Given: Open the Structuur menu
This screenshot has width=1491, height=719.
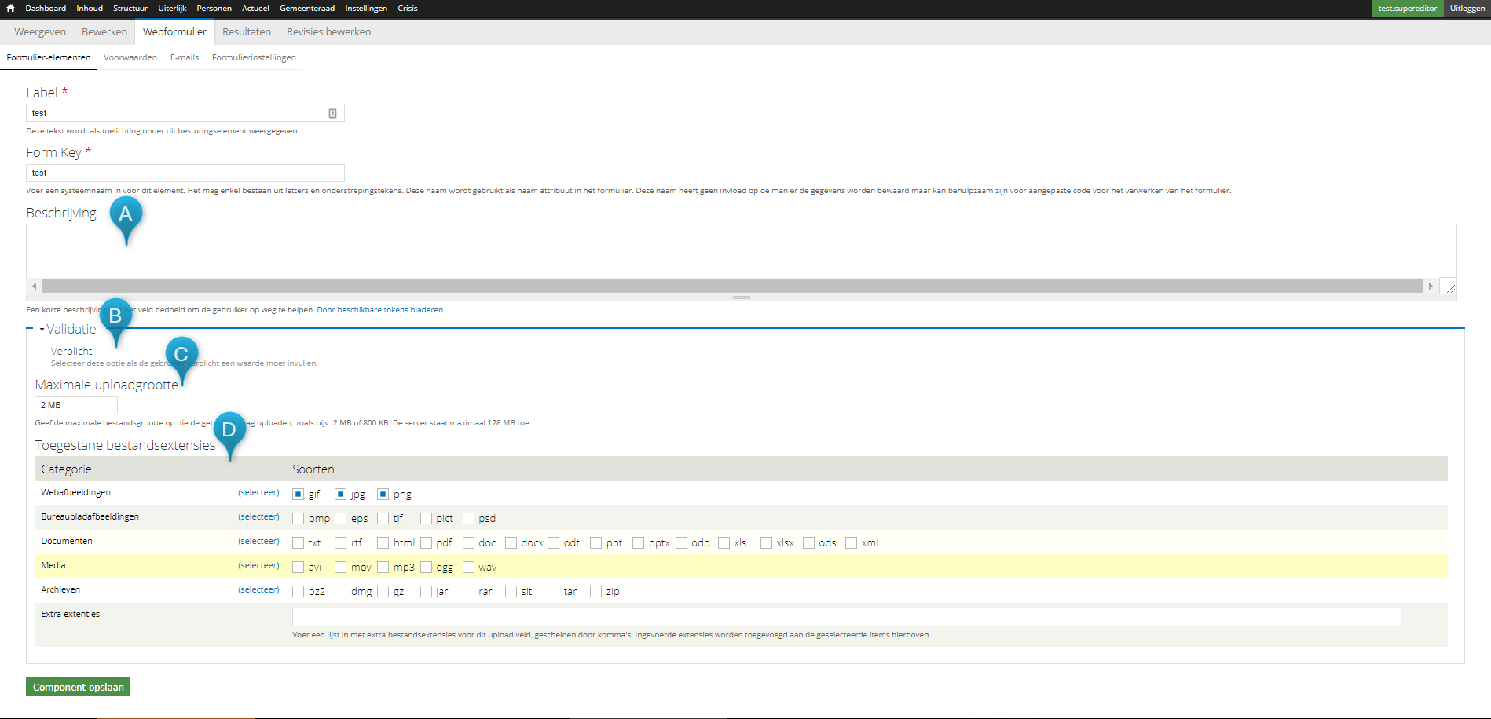Looking at the screenshot, I should pyautogui.click(x=130, y=9).
